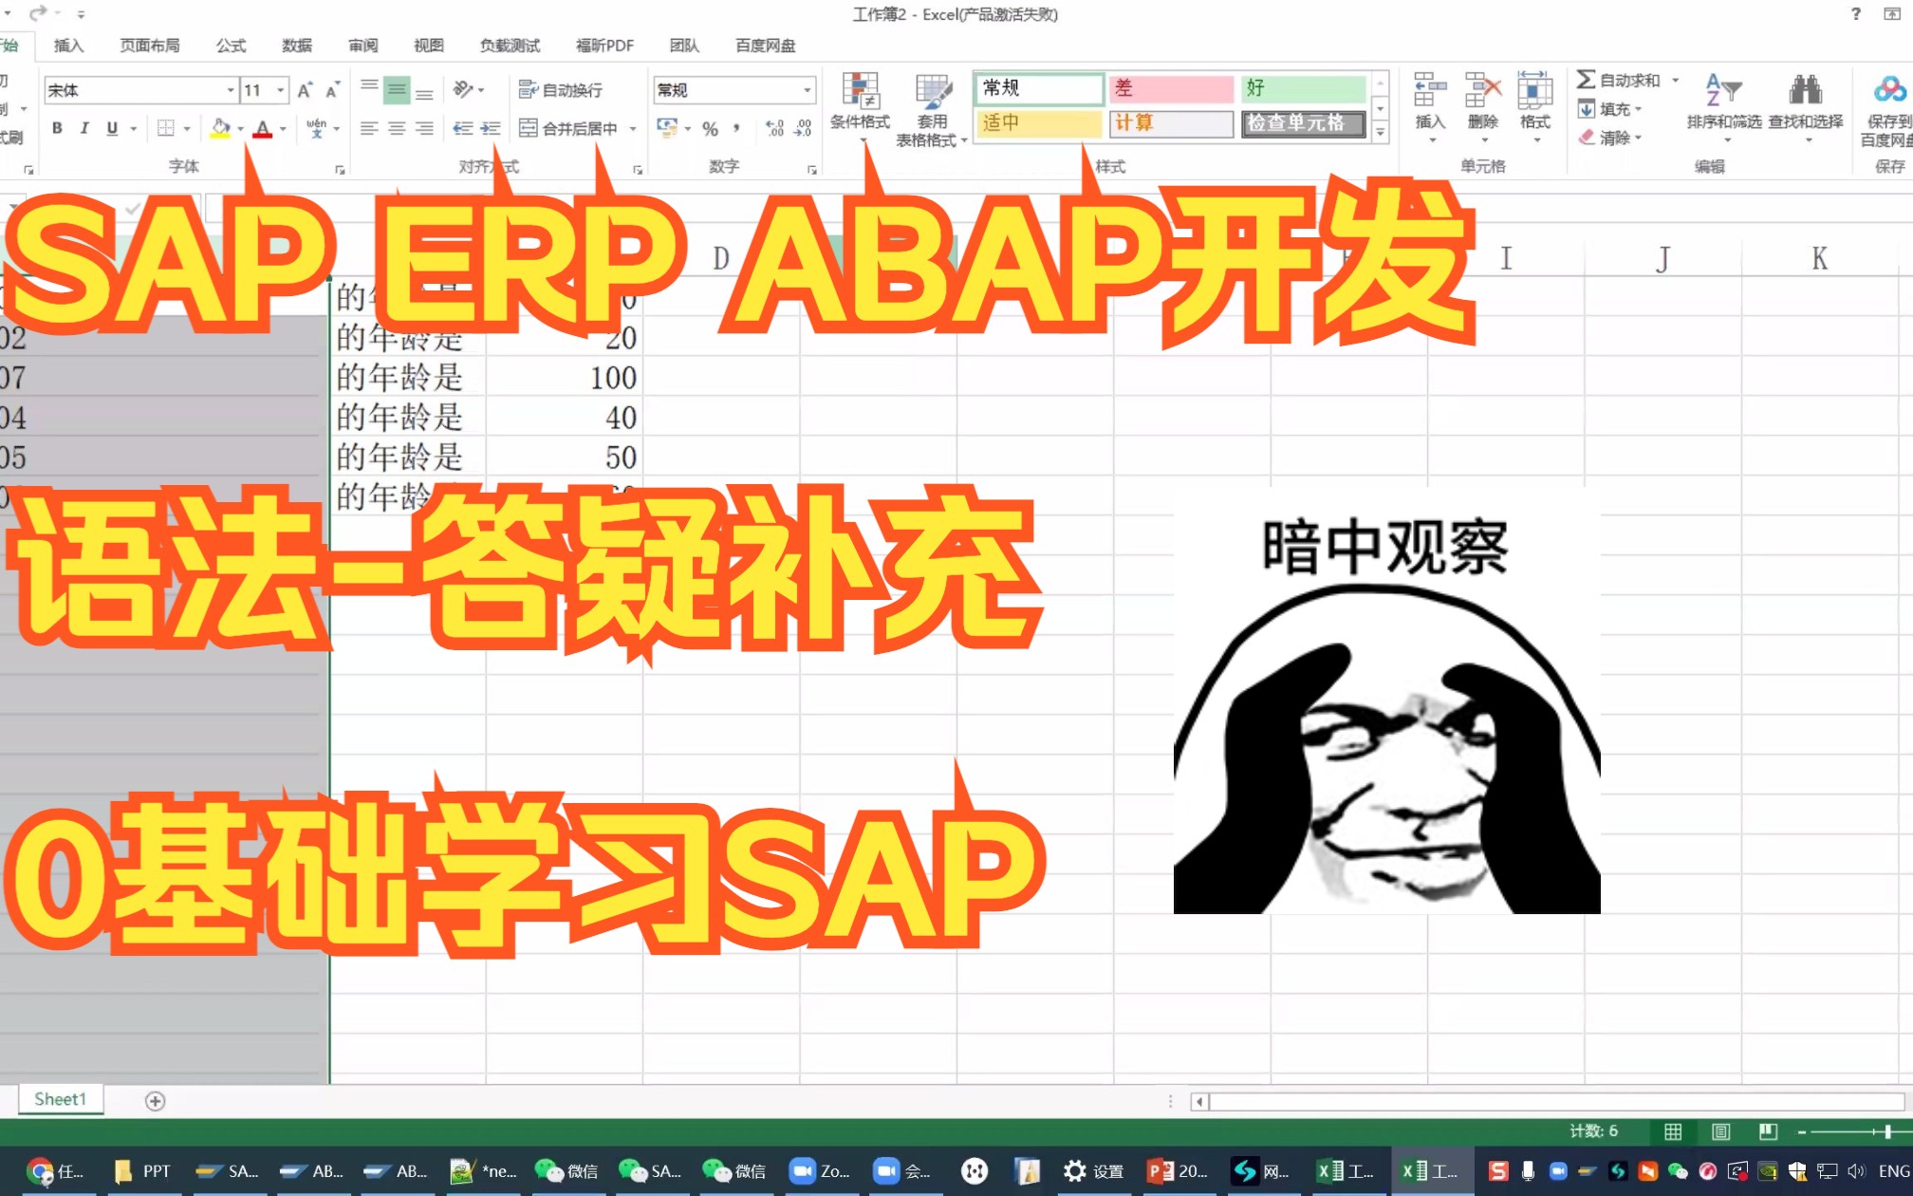
Task: Open the 页面布局 ribbon tab
Action: (149, 46)
